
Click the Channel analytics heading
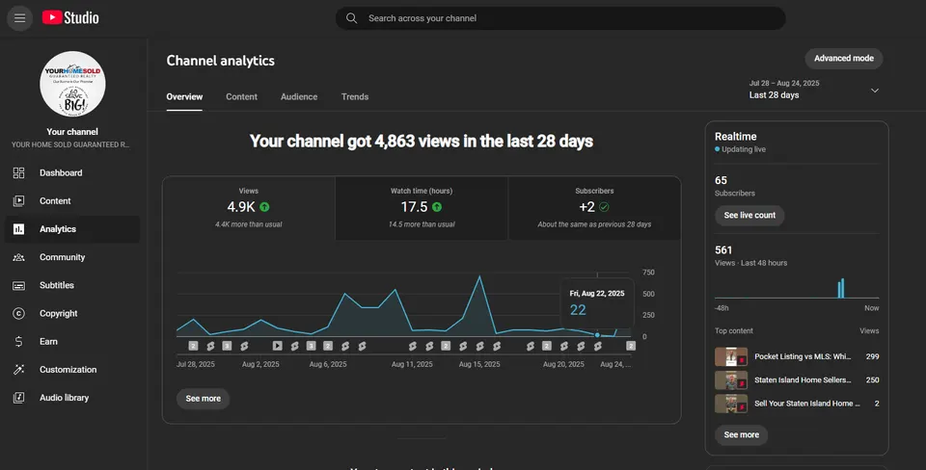[x=220, y=61]
